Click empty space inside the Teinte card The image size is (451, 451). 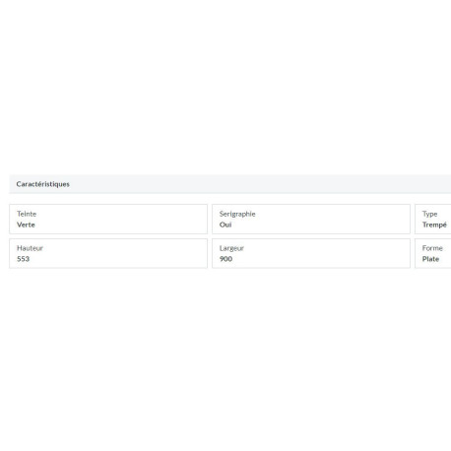pyautogui.click(x=131, y=219)
